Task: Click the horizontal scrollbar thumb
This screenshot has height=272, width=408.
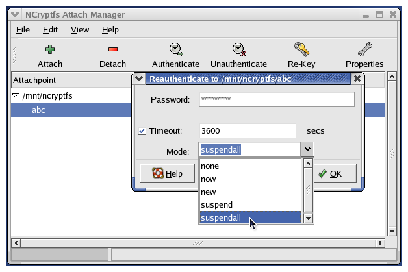Action: click(x=198, y=243)
